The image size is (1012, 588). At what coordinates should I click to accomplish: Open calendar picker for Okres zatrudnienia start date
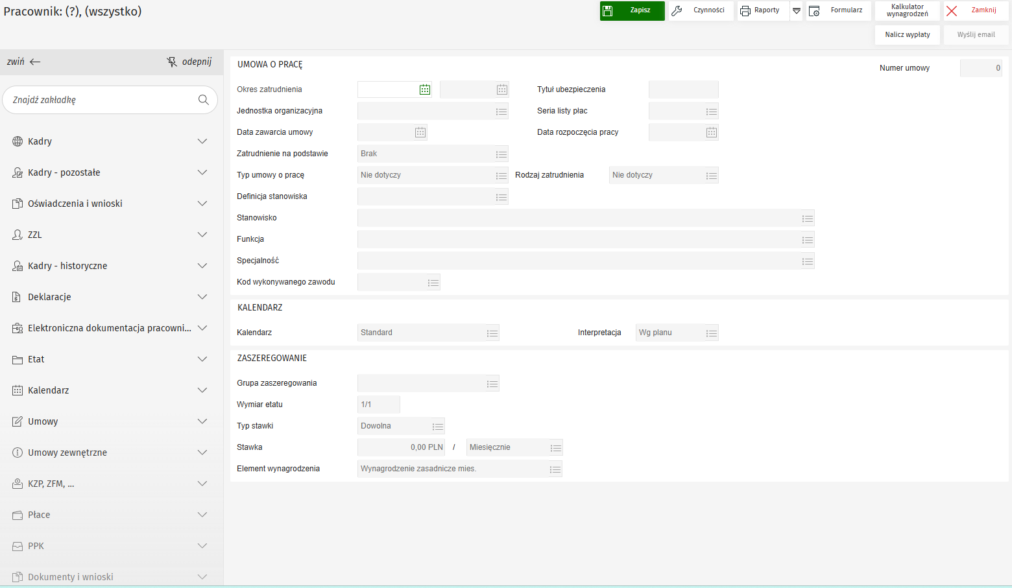coord(425,89)
